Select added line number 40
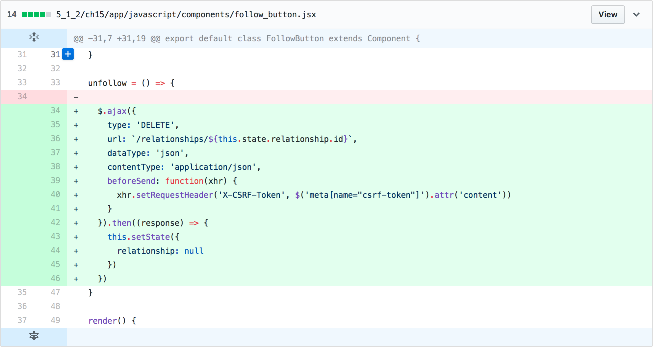Viewport: 653px width, 347px height. coord(55,194)
